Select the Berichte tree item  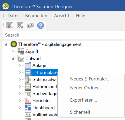(x=41, y=100)
